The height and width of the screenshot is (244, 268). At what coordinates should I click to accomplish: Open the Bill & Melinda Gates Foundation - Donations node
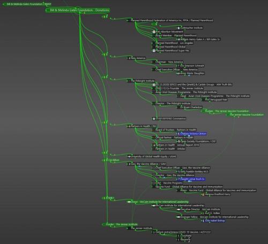78,10
